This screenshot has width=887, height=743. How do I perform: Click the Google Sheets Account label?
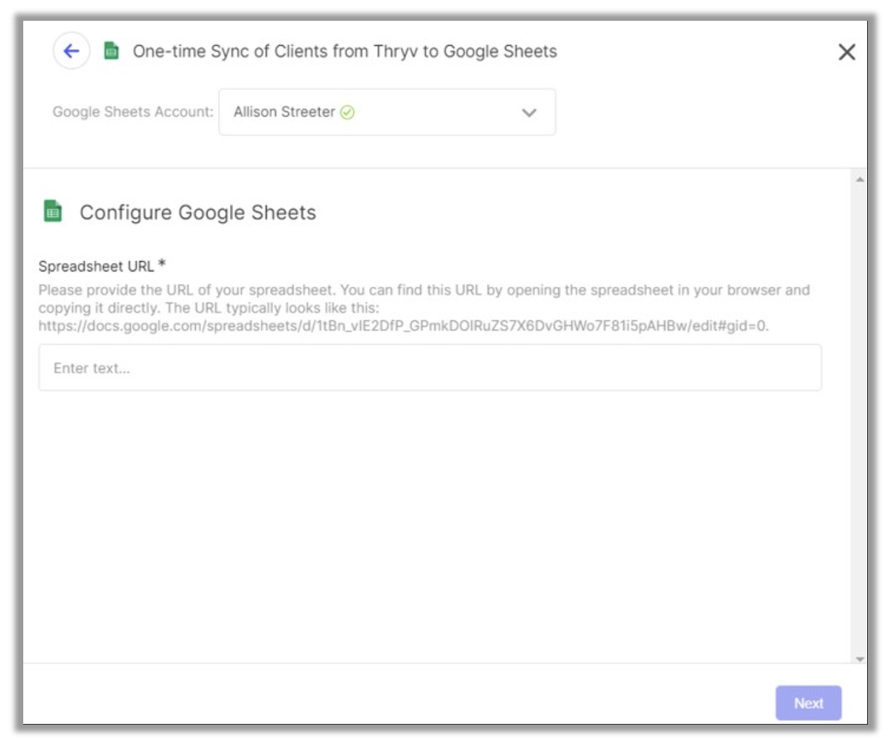[x=133, y=112]
